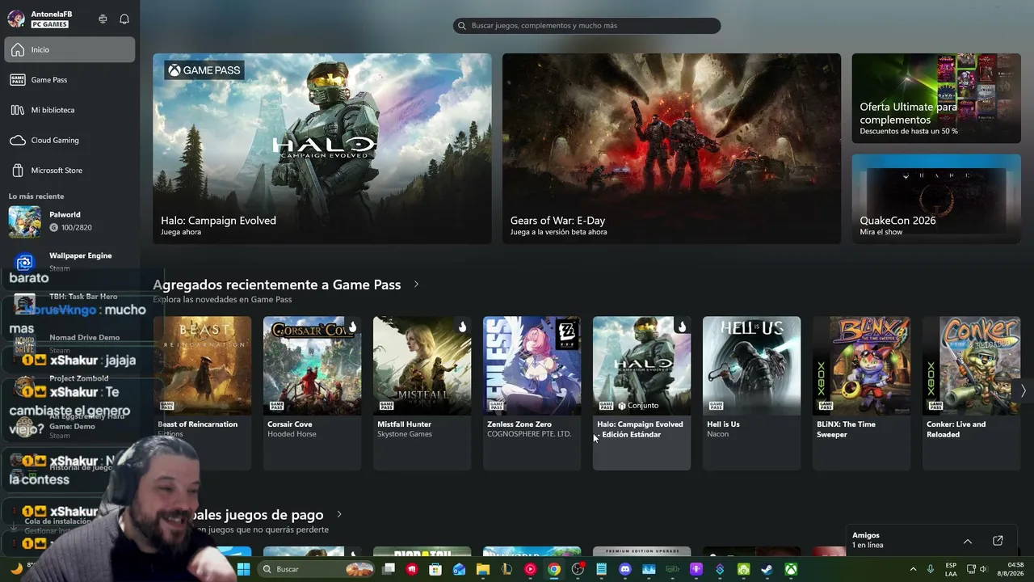Click the 'Agregados recientemente a Game Pass' heading
Viewport: 1034px width, 582px height.
pyautogui.click(x=277, y=285)
